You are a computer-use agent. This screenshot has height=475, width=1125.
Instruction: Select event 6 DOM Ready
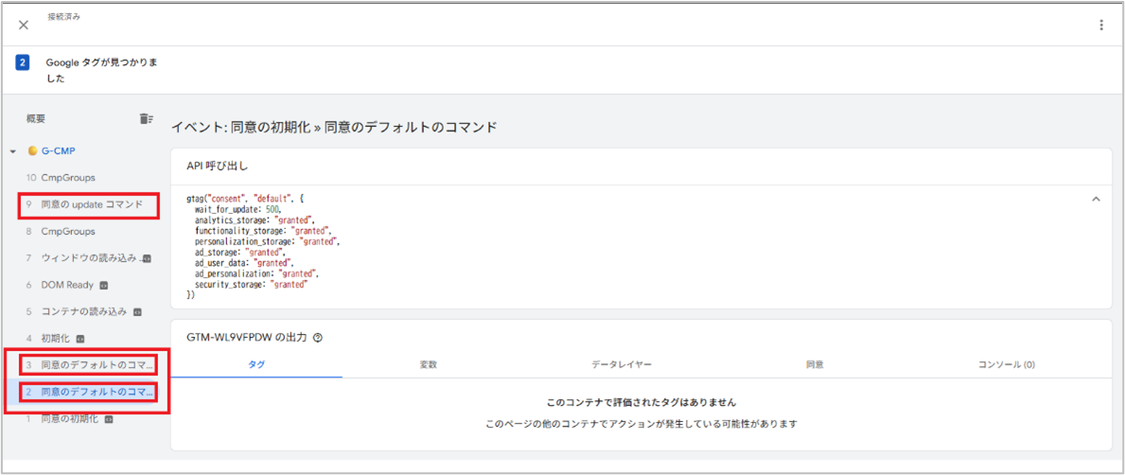[x=66, y=285]
